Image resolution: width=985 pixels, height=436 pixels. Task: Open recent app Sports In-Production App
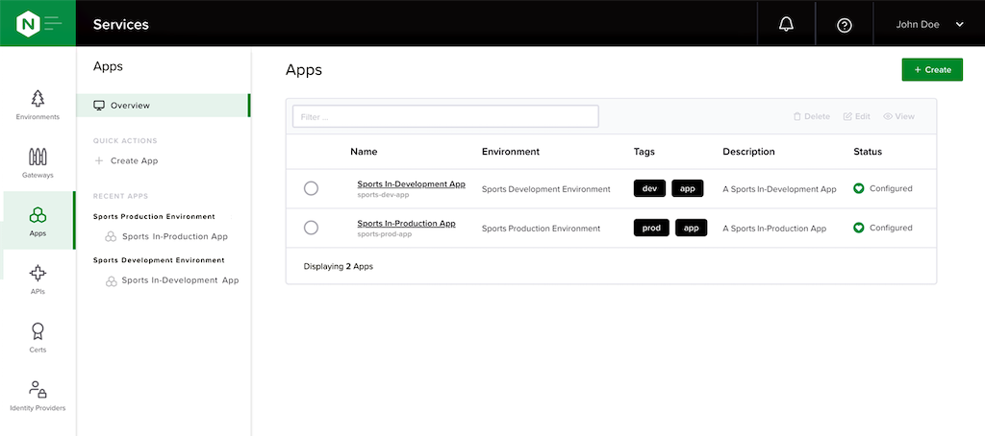click(175, 236)
